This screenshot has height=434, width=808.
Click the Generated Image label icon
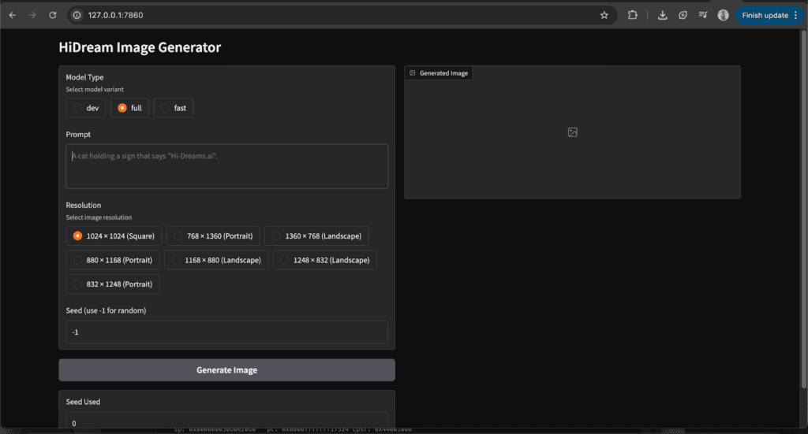[x=412, y=73]
